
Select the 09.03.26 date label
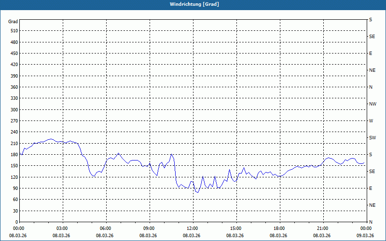pyautogui.click(x=365, y=236)
